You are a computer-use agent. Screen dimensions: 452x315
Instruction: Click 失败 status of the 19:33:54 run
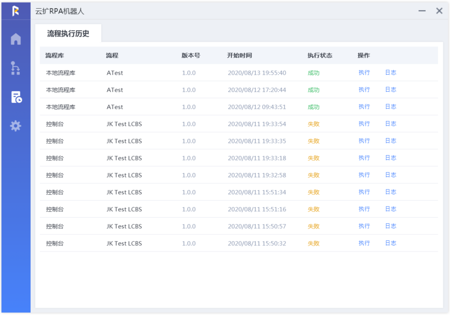pos(314,124)
